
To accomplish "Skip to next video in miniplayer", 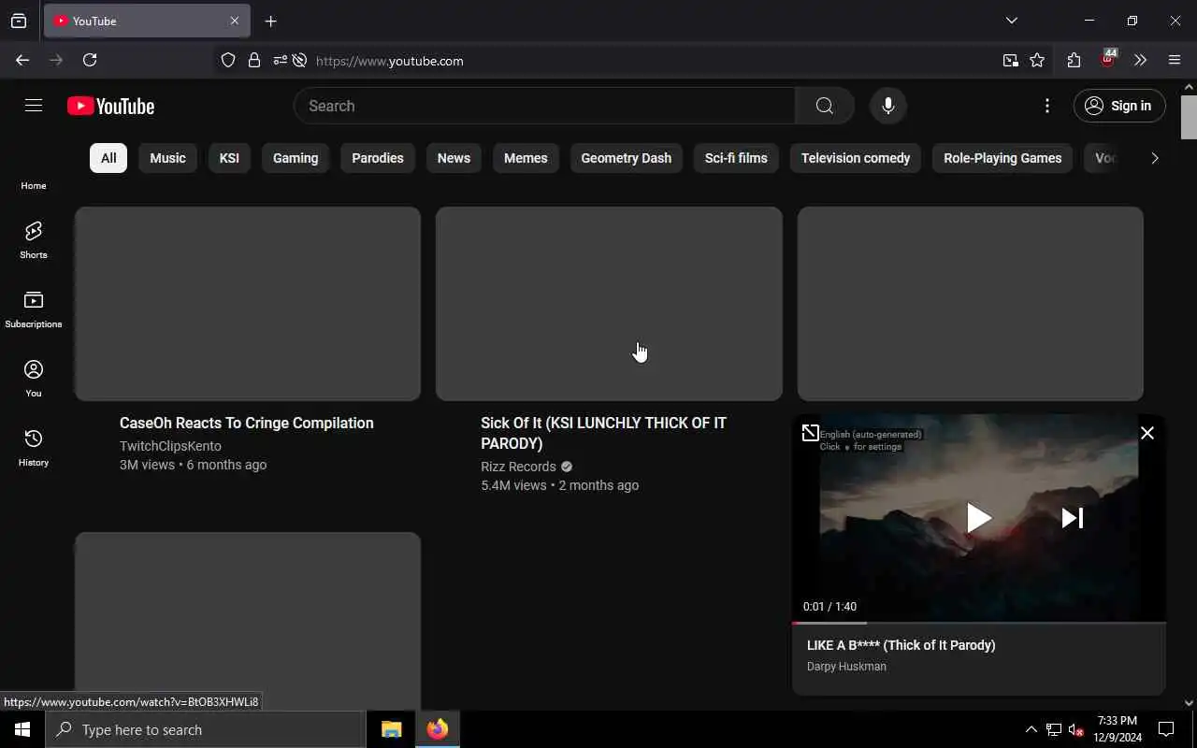I will [1072, 518].
